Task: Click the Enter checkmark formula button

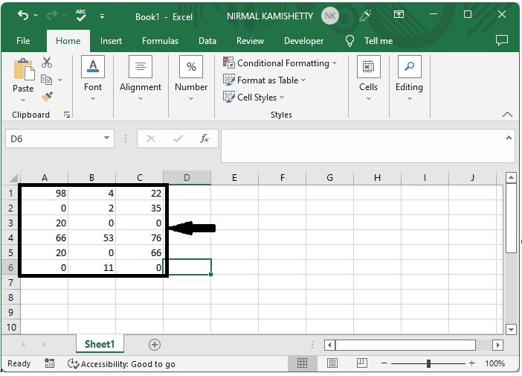Action: point(178,138)
